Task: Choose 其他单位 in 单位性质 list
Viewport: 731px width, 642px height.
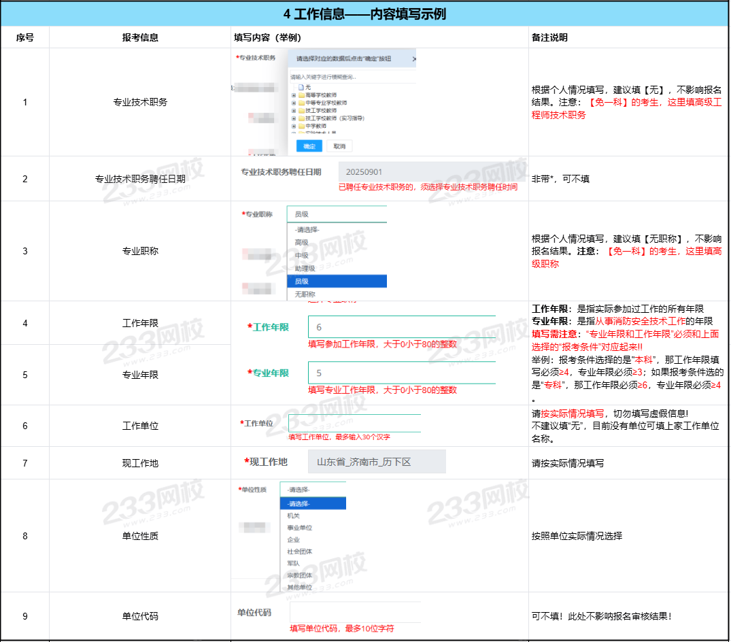Action: tap(313, 587)
